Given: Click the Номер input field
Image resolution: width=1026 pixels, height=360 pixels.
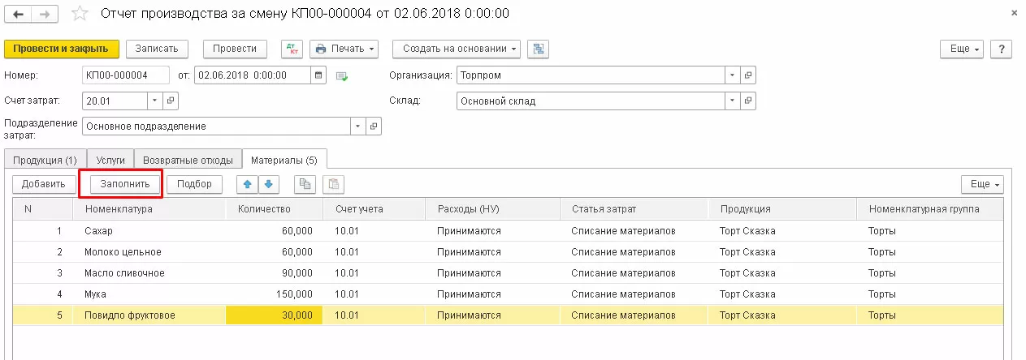Looking at the screenshot, I should [125, 75].
